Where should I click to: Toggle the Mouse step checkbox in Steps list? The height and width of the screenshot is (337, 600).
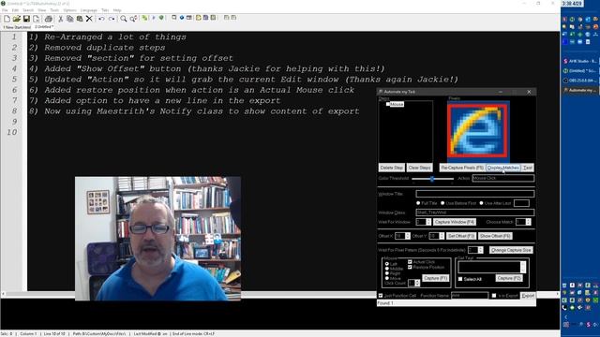click(388, 104)
